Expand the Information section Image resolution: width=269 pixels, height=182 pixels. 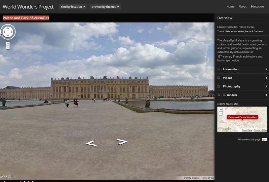click(x=242, y=69)
